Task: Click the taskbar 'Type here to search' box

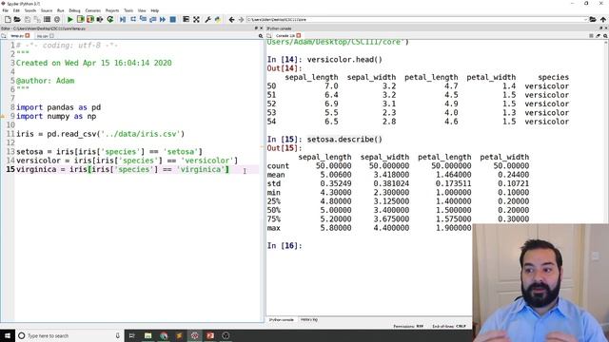Action: (x=69, y=335)
